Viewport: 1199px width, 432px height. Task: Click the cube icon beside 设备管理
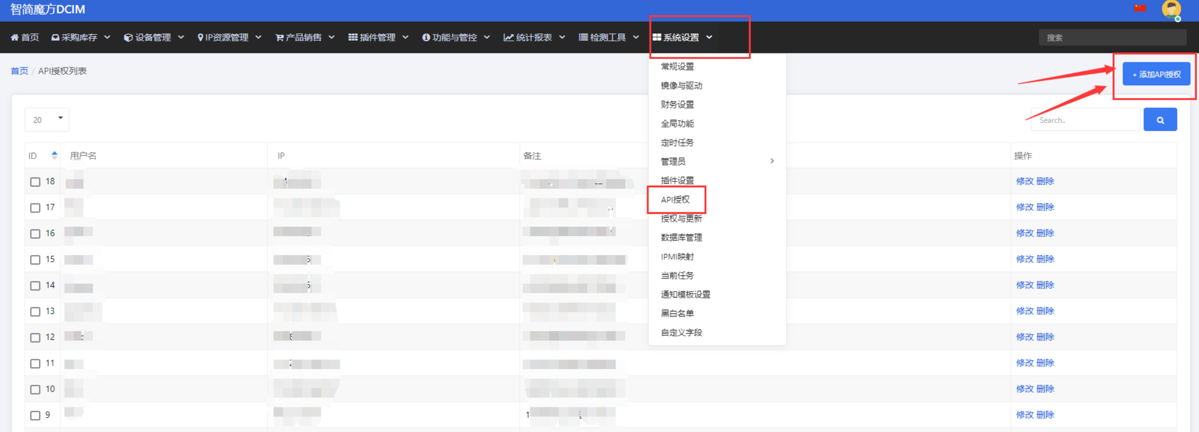coord(128,37)
